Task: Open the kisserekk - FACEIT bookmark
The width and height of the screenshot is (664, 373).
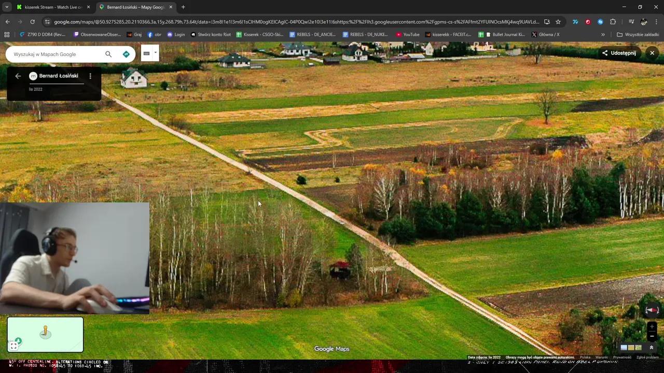Action: [x=448, y=35]
